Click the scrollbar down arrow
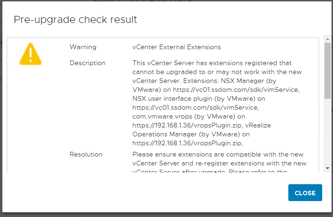The image size is (333, 217). [x=327, y=168]
